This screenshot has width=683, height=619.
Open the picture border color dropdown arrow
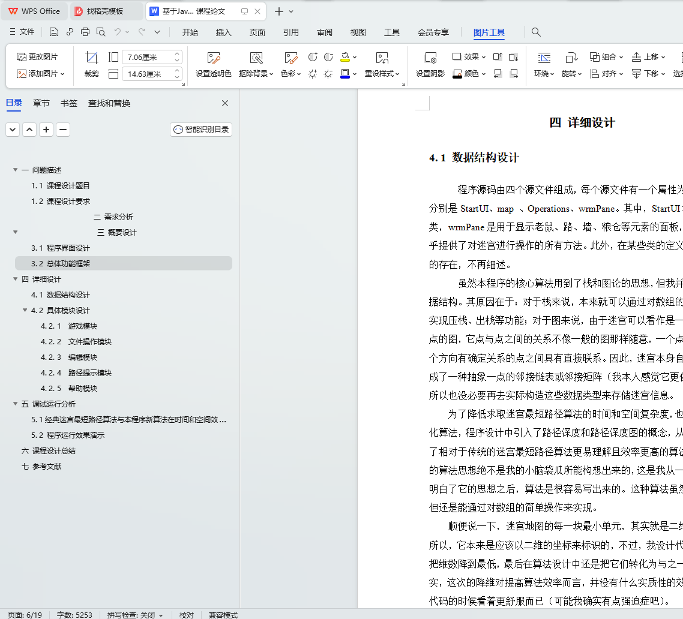(x=355, y=74)
